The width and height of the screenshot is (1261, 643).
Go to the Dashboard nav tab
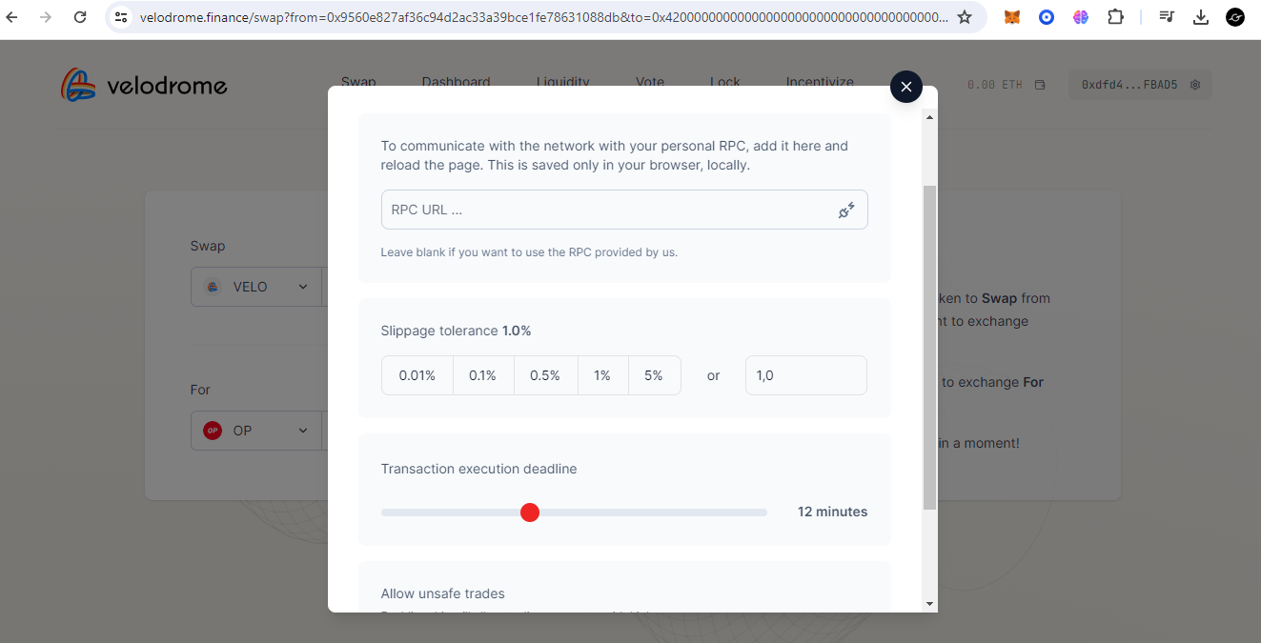pos(457,82)
